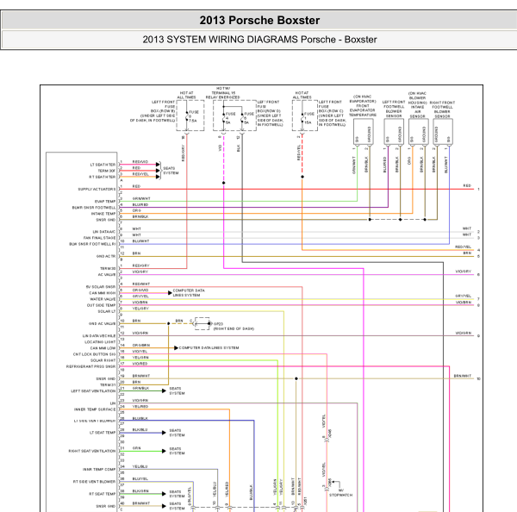Image resolution: width=517 pixels, height=512 pixels.
Task: Click the "EVAP TEMP" pin label
Action: [x=105, y=202]
